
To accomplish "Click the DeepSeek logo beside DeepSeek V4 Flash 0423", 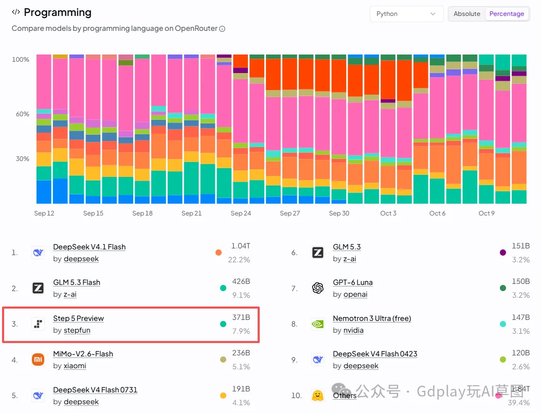I will (318, 360).
